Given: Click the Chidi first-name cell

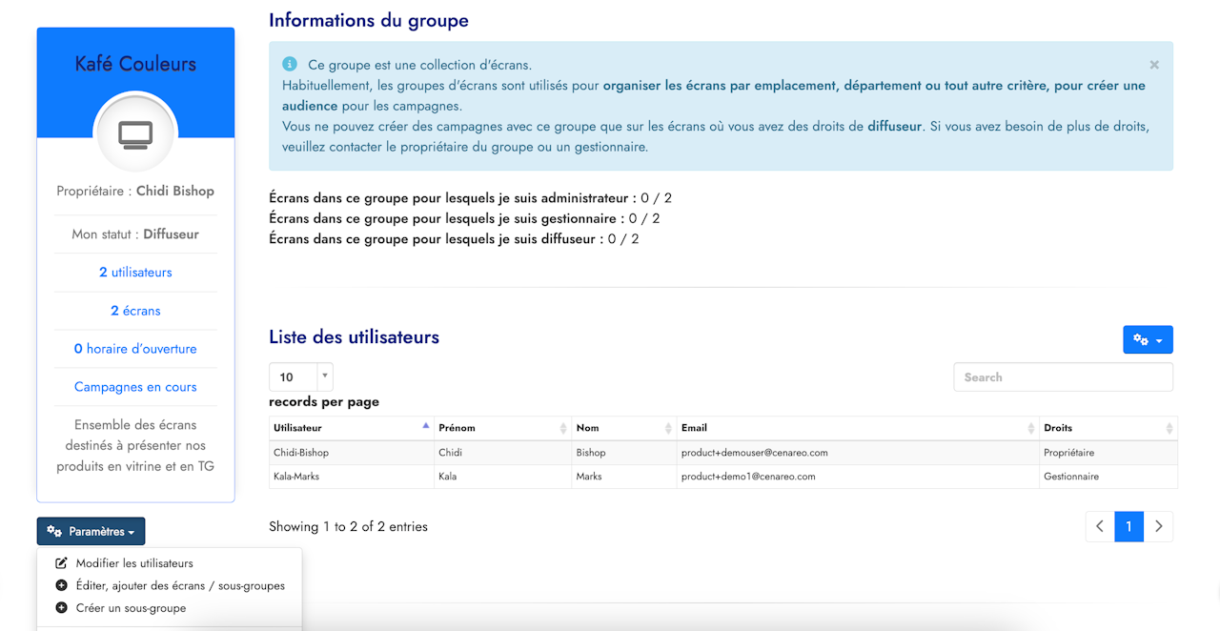Looking at the screenshot, I should (x=502, y=453).
